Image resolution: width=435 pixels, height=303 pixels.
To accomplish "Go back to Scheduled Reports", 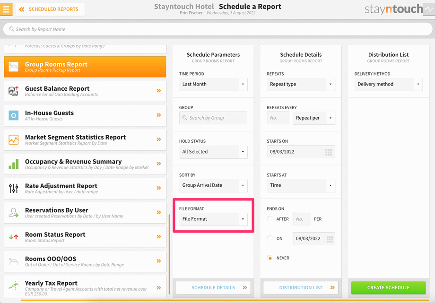I will coord(50,9).
